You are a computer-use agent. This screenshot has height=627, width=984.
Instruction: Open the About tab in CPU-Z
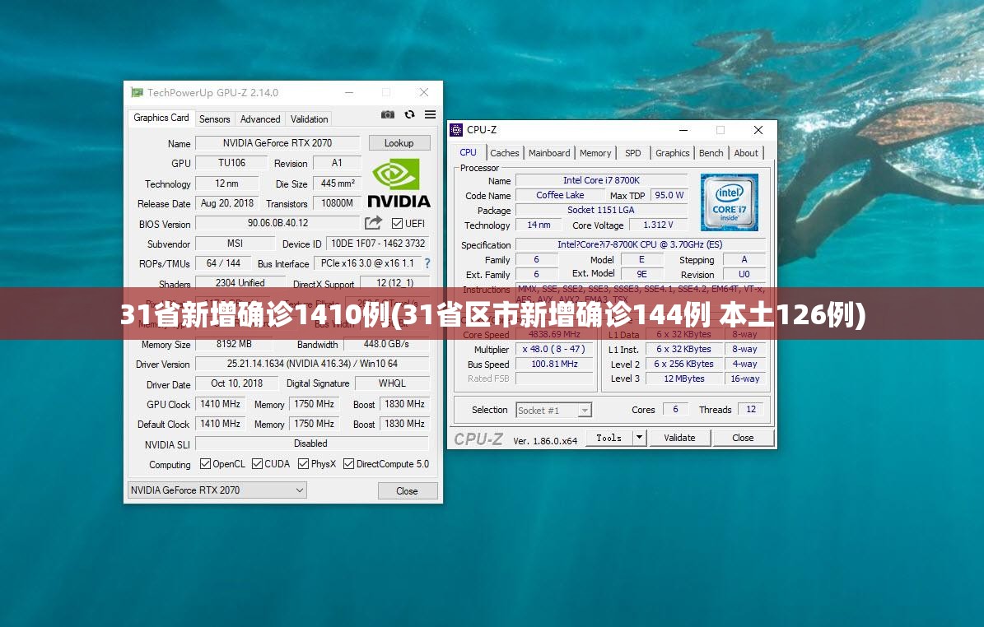(x=746, y=153)
